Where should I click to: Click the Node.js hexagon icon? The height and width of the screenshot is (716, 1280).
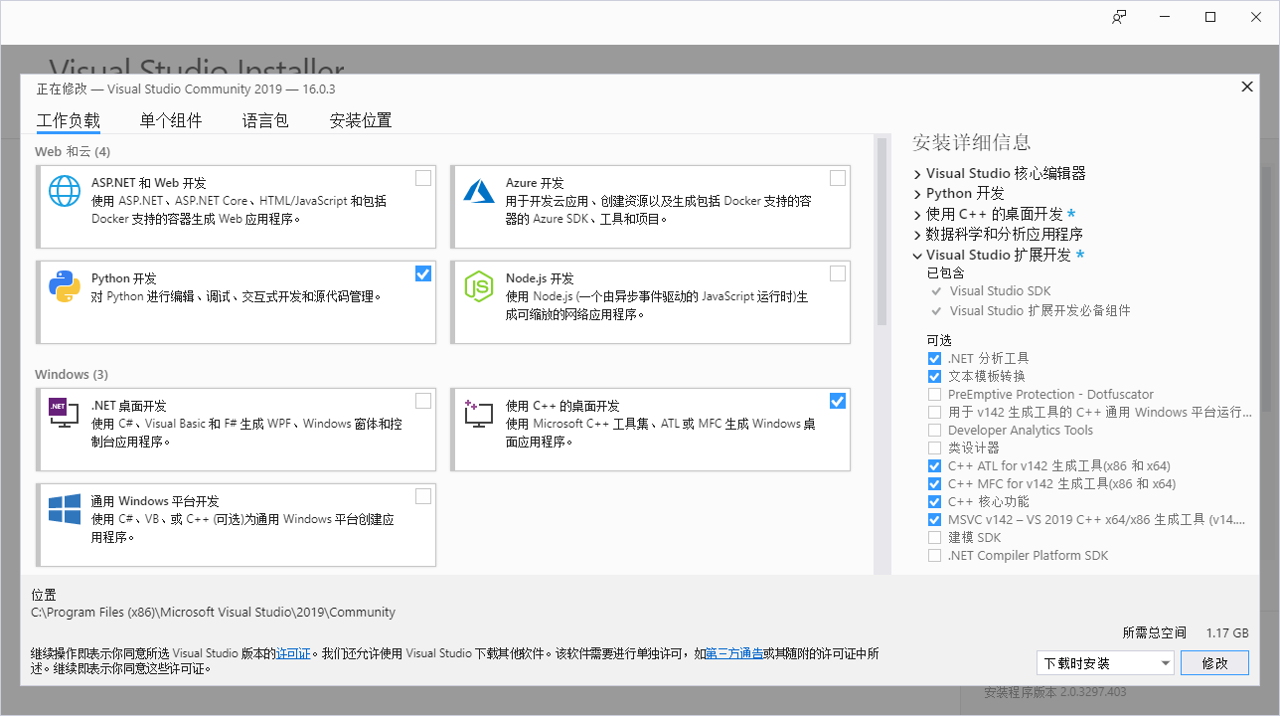(479, 286)
